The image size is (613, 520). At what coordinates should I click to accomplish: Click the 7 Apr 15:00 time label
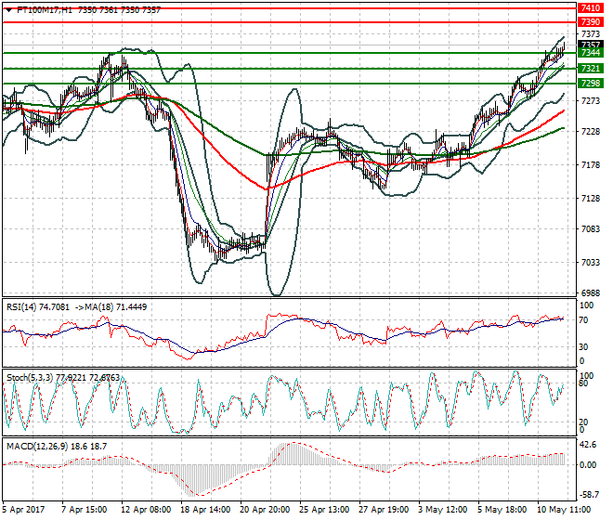pos(84,510)
